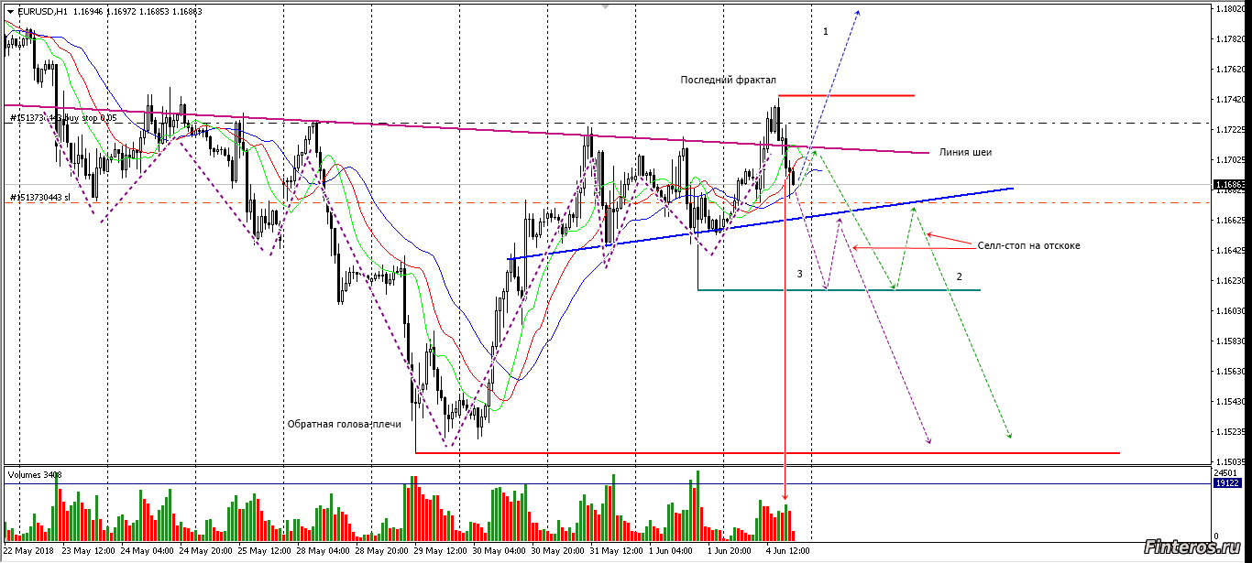
Task: Select the 'Последний фрактал' text label
Action: 728,81
